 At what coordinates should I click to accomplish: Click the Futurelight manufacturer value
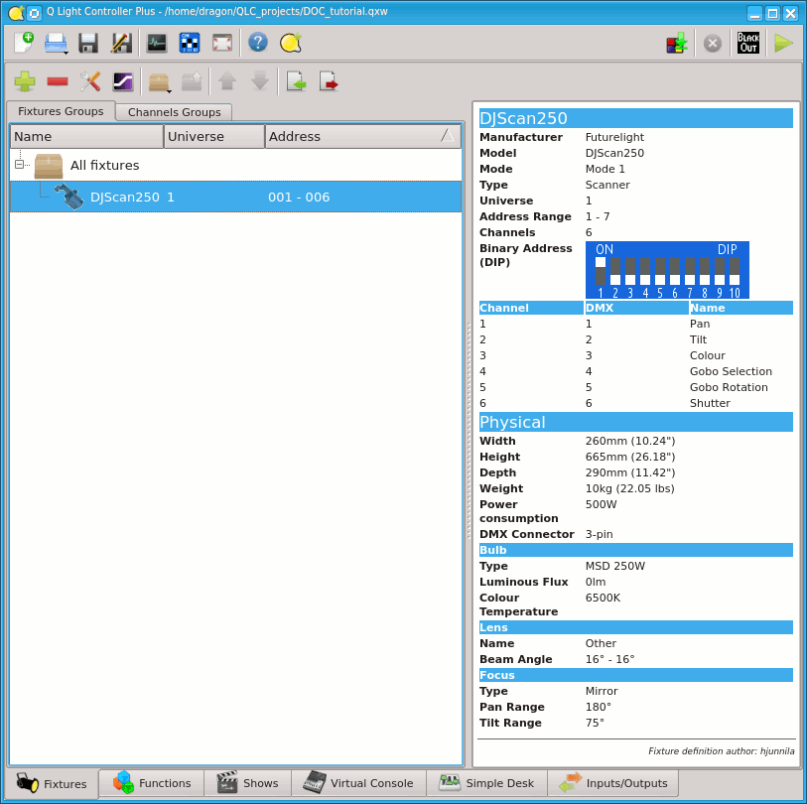[x=614, y=137]
